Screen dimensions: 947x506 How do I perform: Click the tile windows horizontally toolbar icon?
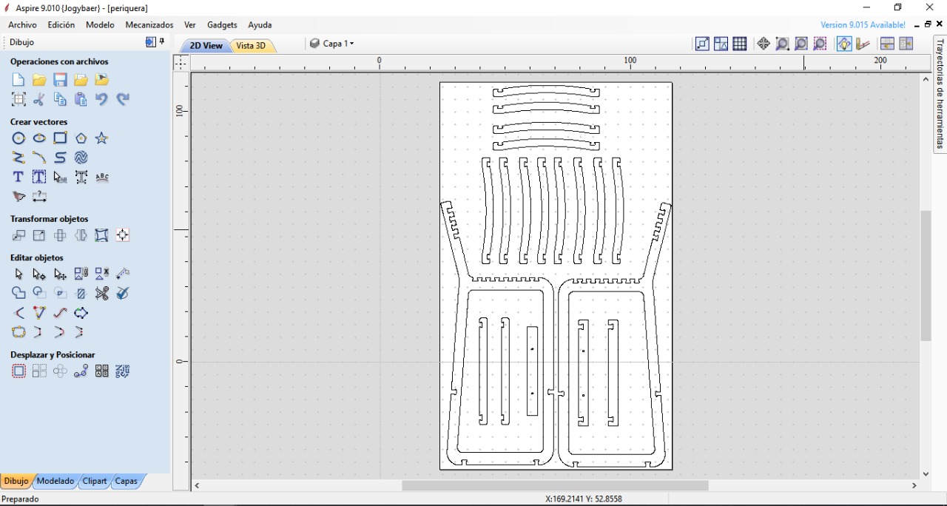[887, 44]
